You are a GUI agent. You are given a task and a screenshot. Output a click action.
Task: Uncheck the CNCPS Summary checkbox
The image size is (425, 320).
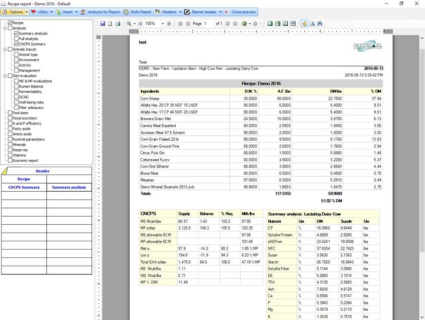click(x=17, y=44)
